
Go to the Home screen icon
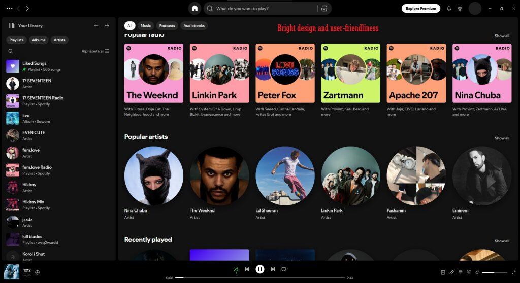194,9
